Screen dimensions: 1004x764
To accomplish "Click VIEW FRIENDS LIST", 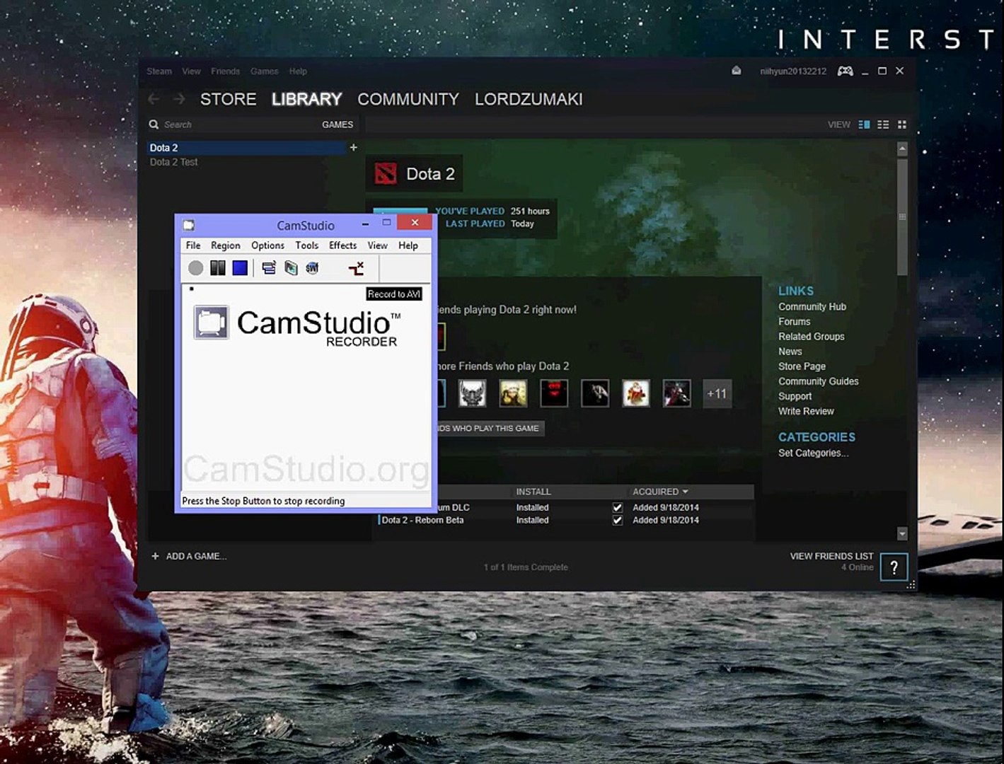I will 832,556.
